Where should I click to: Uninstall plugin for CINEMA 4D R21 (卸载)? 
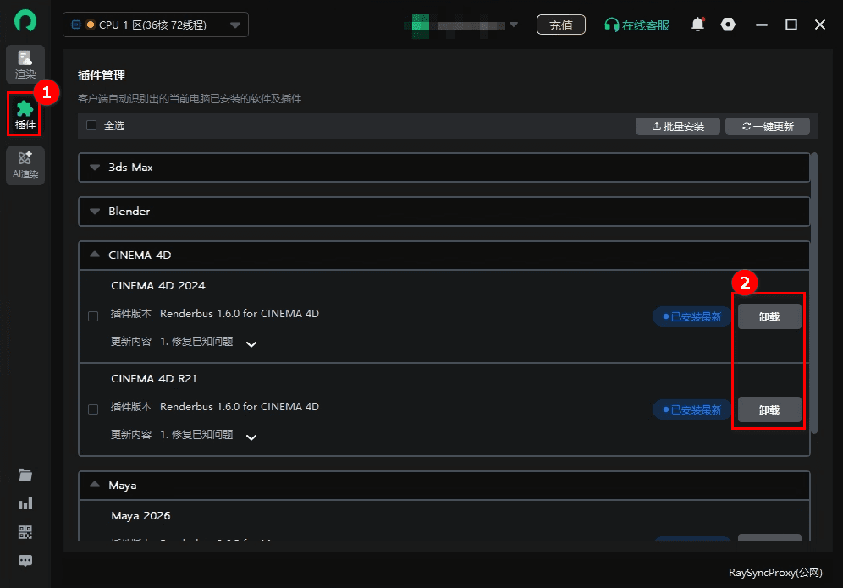point(769,409)
